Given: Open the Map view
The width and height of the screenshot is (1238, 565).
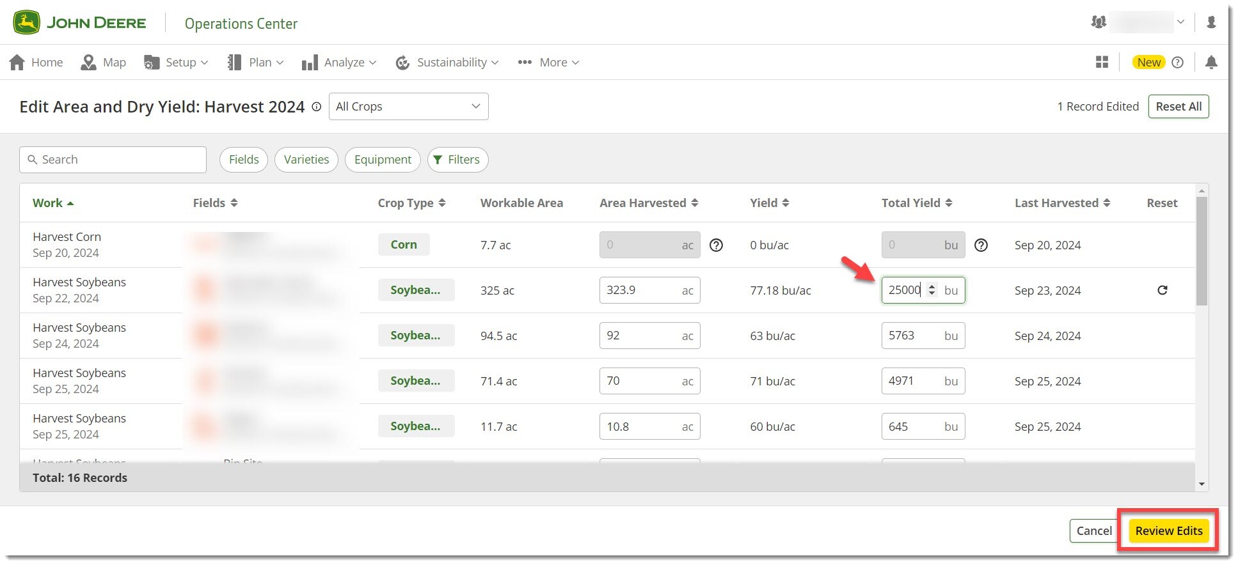Looking at the screenshot, I should (104, 62).
